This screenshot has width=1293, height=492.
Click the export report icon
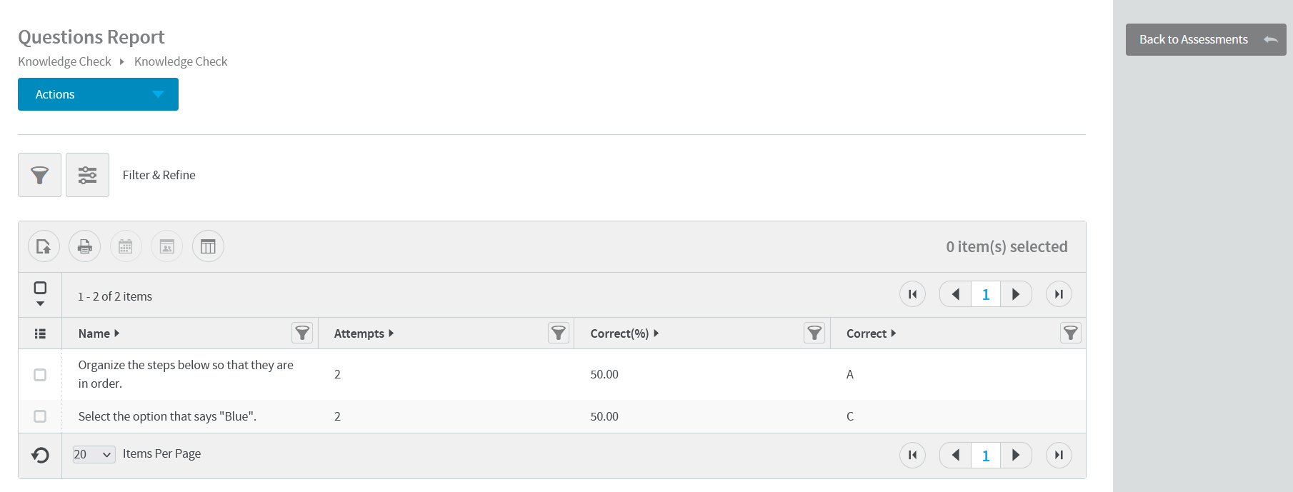point(44,246)
